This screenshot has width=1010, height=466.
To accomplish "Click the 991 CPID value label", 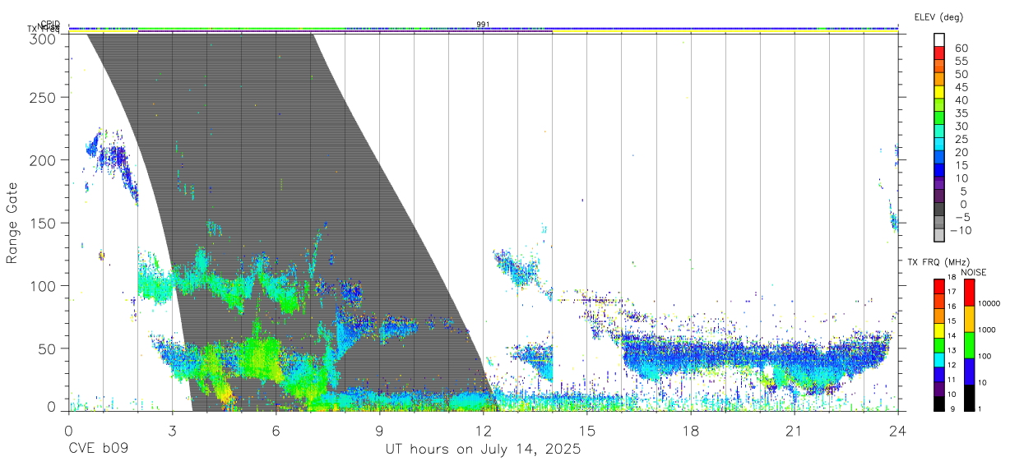I will (x=484, y=24).
